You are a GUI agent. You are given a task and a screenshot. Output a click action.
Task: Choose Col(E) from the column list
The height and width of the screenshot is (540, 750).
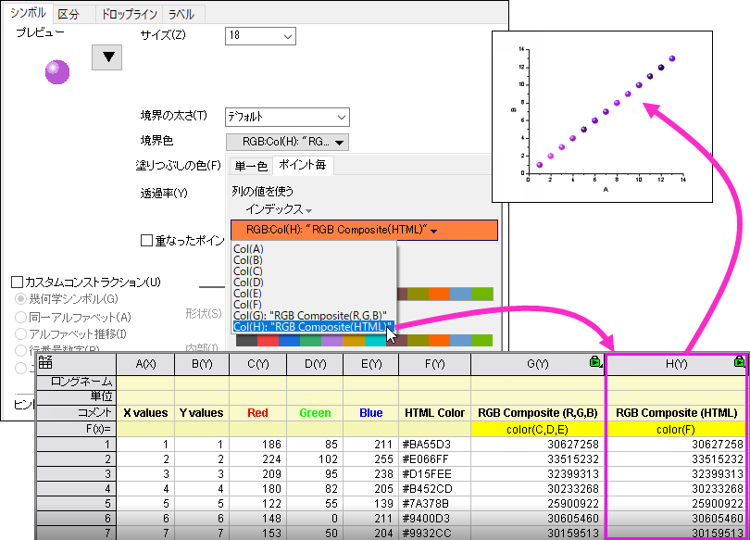(247, 294)
